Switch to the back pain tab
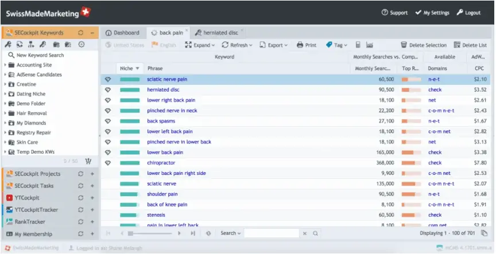The height and width of the screenshot is (254, 496). (167, 33)
